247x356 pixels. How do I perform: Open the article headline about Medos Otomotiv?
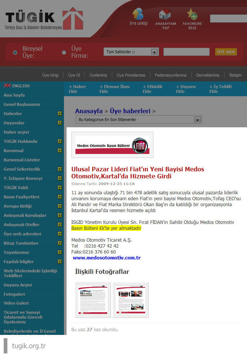point(138,172)
